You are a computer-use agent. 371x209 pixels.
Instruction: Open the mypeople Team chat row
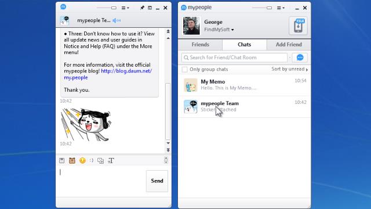pyautogui.click(x=245, y=107)
